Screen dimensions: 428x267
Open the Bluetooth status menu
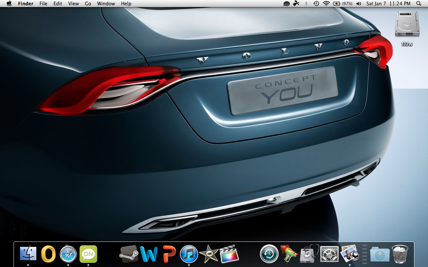coord(306,4)
